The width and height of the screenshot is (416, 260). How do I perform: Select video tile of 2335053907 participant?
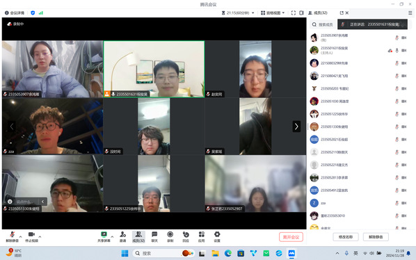tap(53, 69)
